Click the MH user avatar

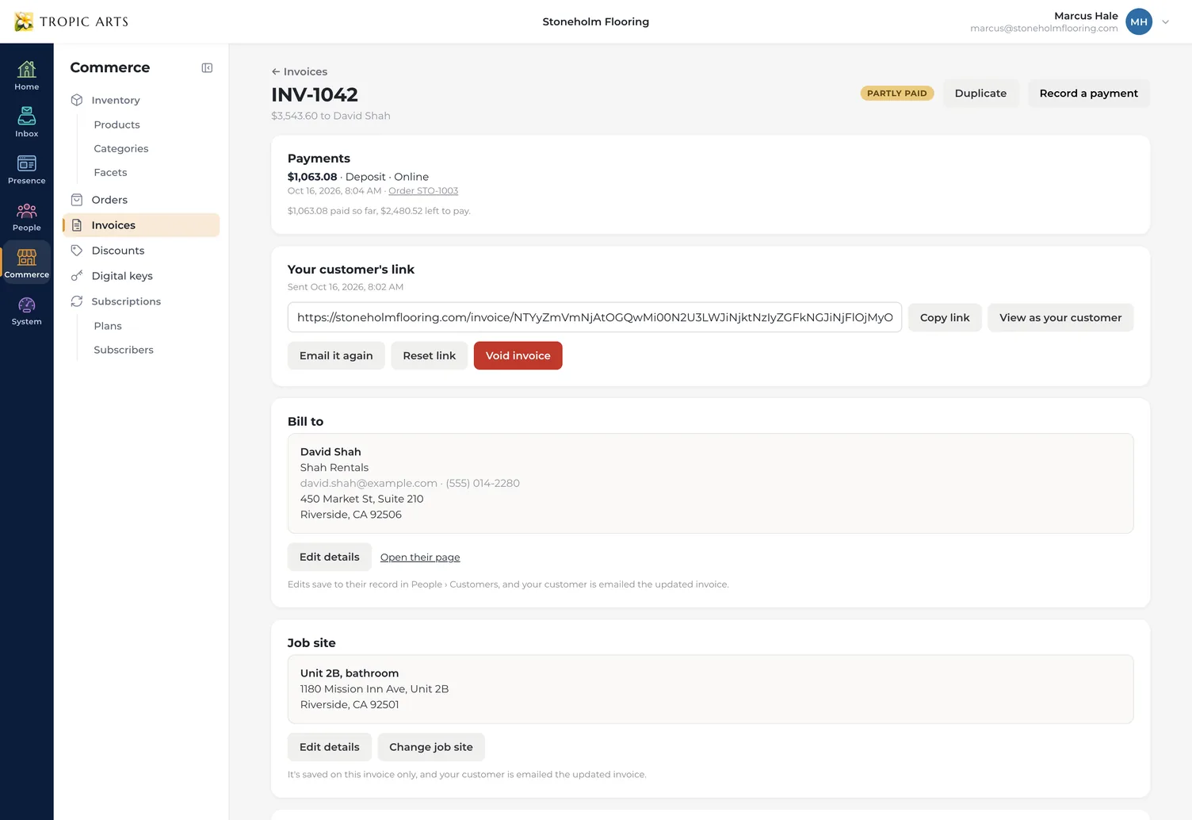click(1139, 21)
